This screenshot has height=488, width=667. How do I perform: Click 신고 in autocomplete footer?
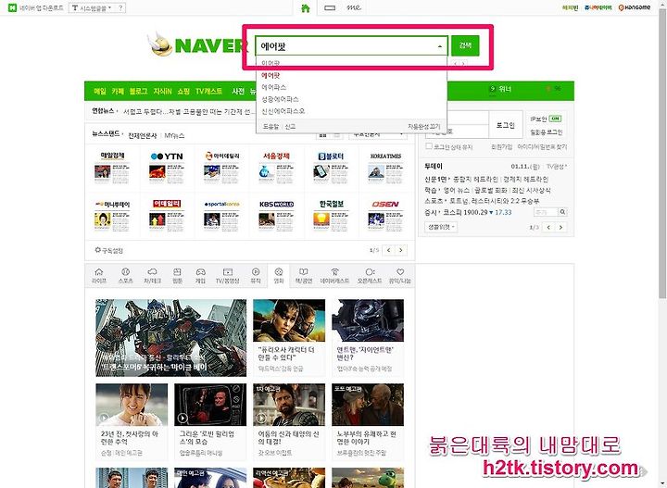290,126
